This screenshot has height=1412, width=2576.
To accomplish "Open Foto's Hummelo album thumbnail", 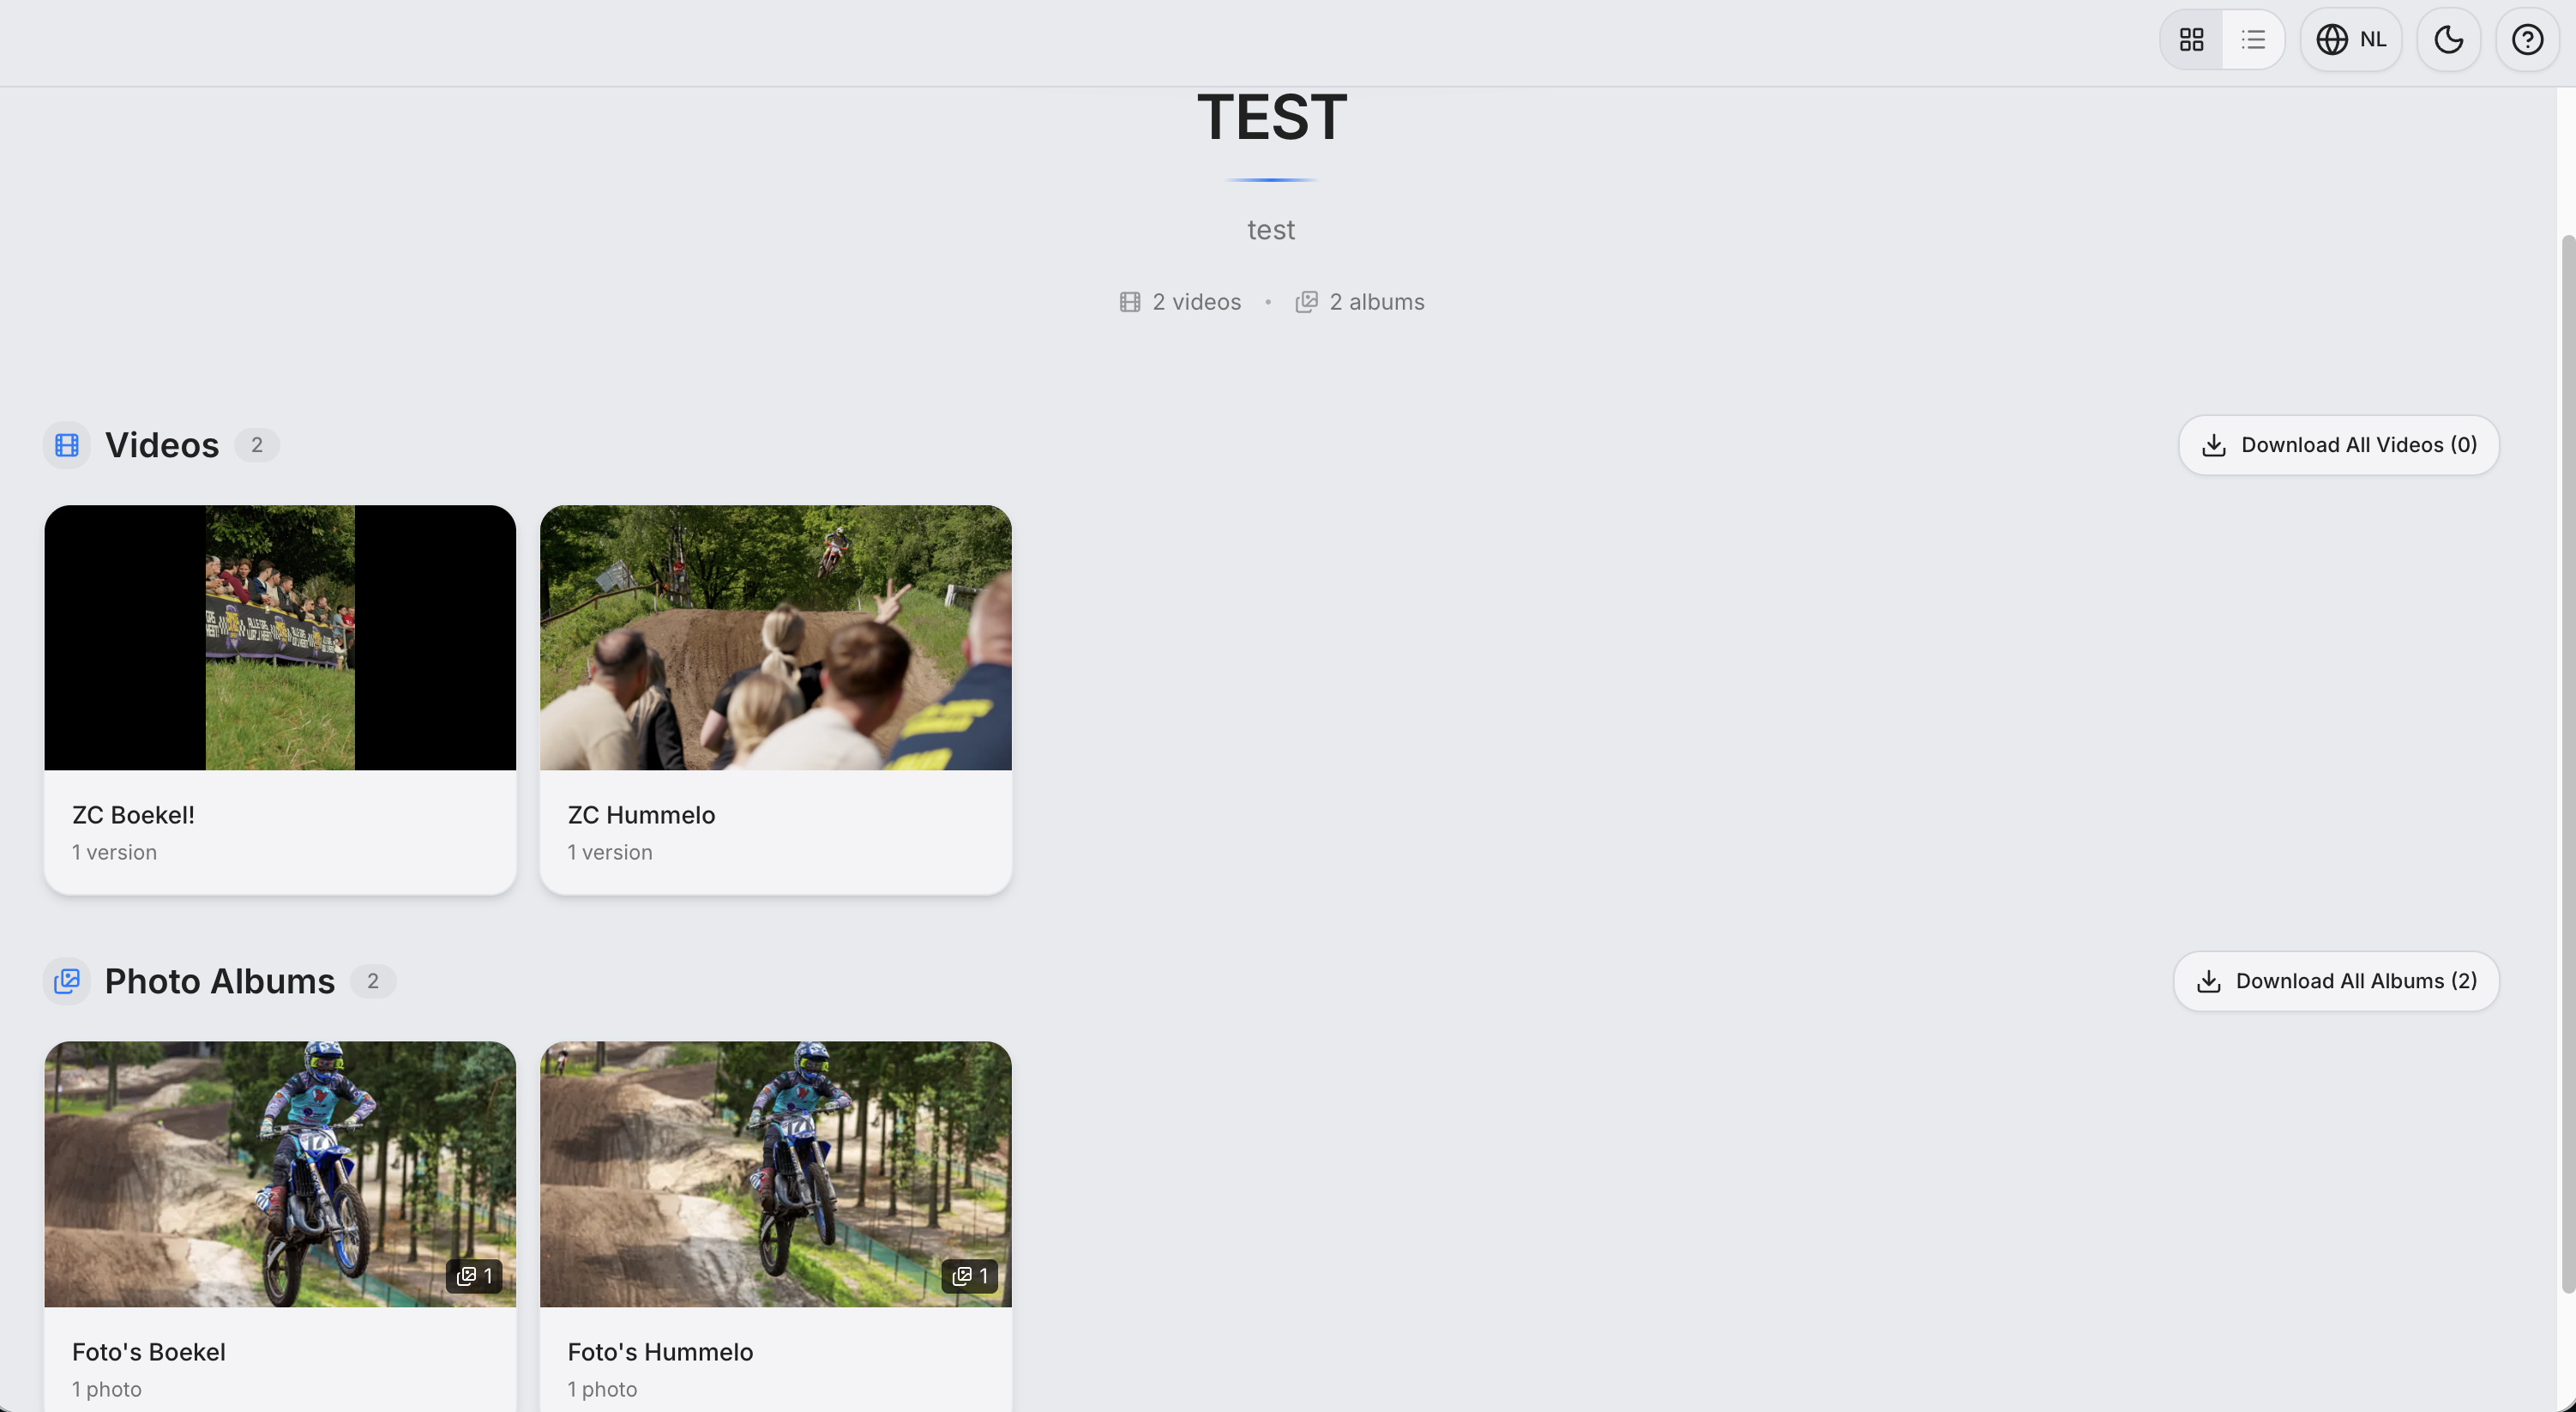I will click(x=776, y=1175).
